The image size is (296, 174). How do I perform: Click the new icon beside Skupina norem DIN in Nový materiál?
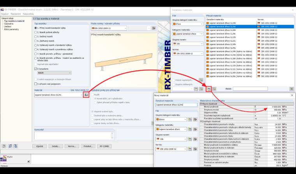[x=190, y=139]
